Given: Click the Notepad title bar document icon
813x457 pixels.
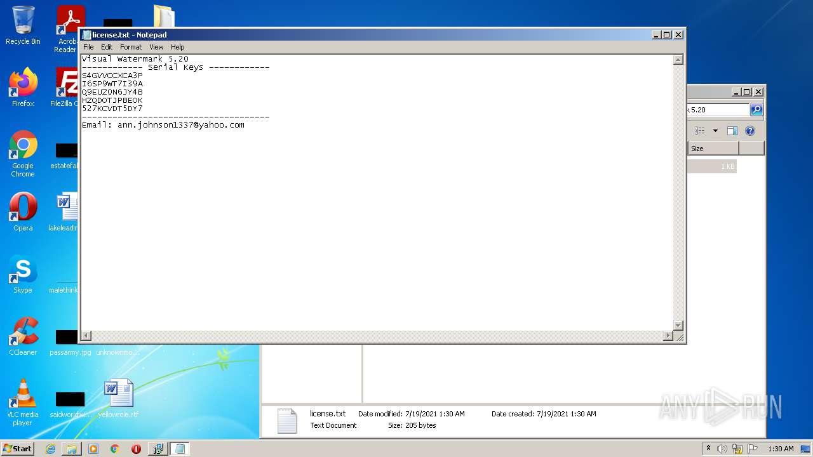Looking at the screenshot, I should point(86,35).
